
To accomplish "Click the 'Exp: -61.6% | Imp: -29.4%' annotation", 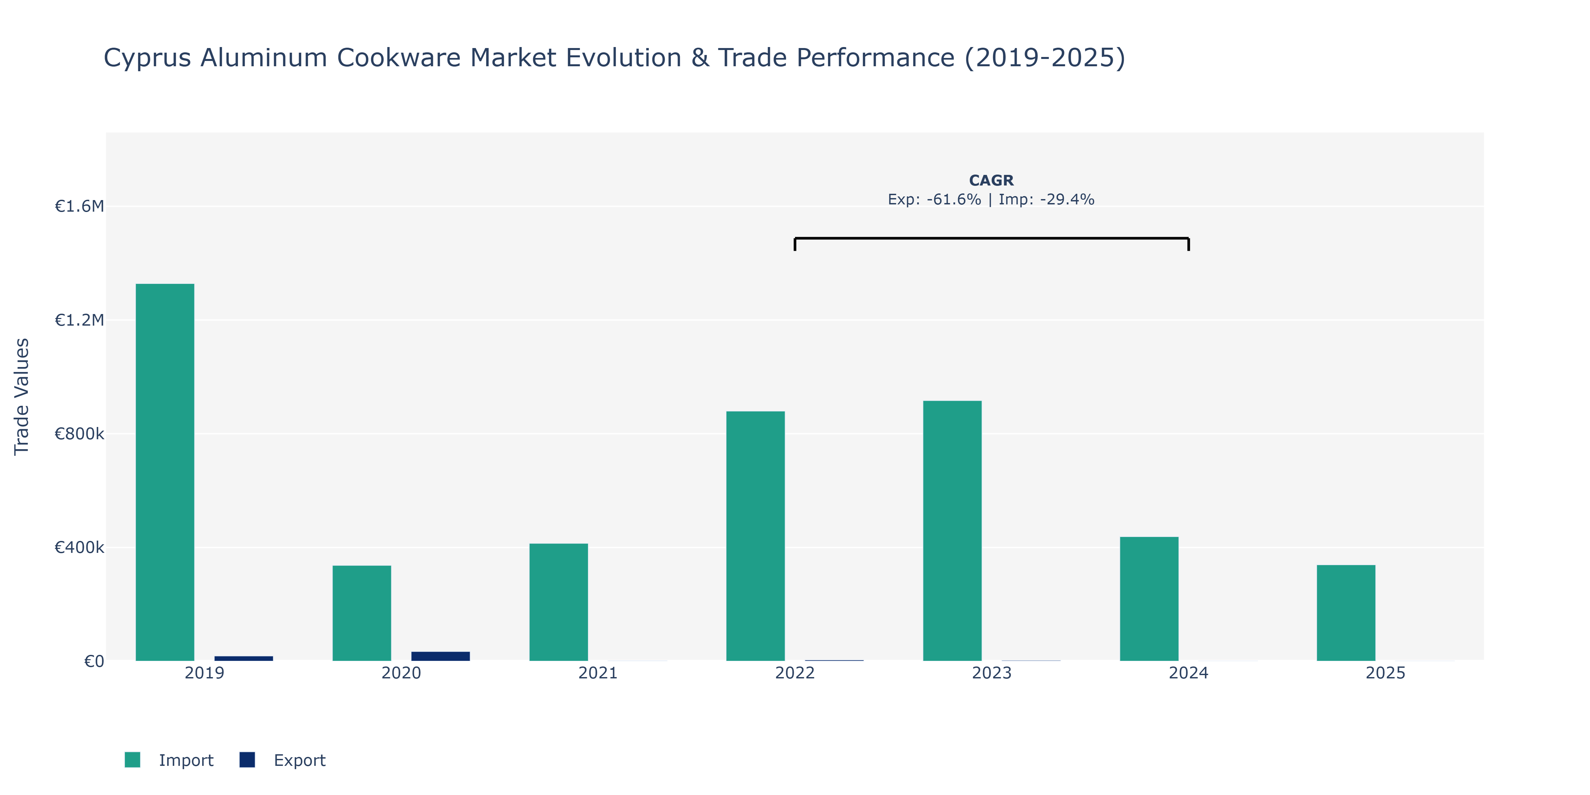I will (991, 199).
